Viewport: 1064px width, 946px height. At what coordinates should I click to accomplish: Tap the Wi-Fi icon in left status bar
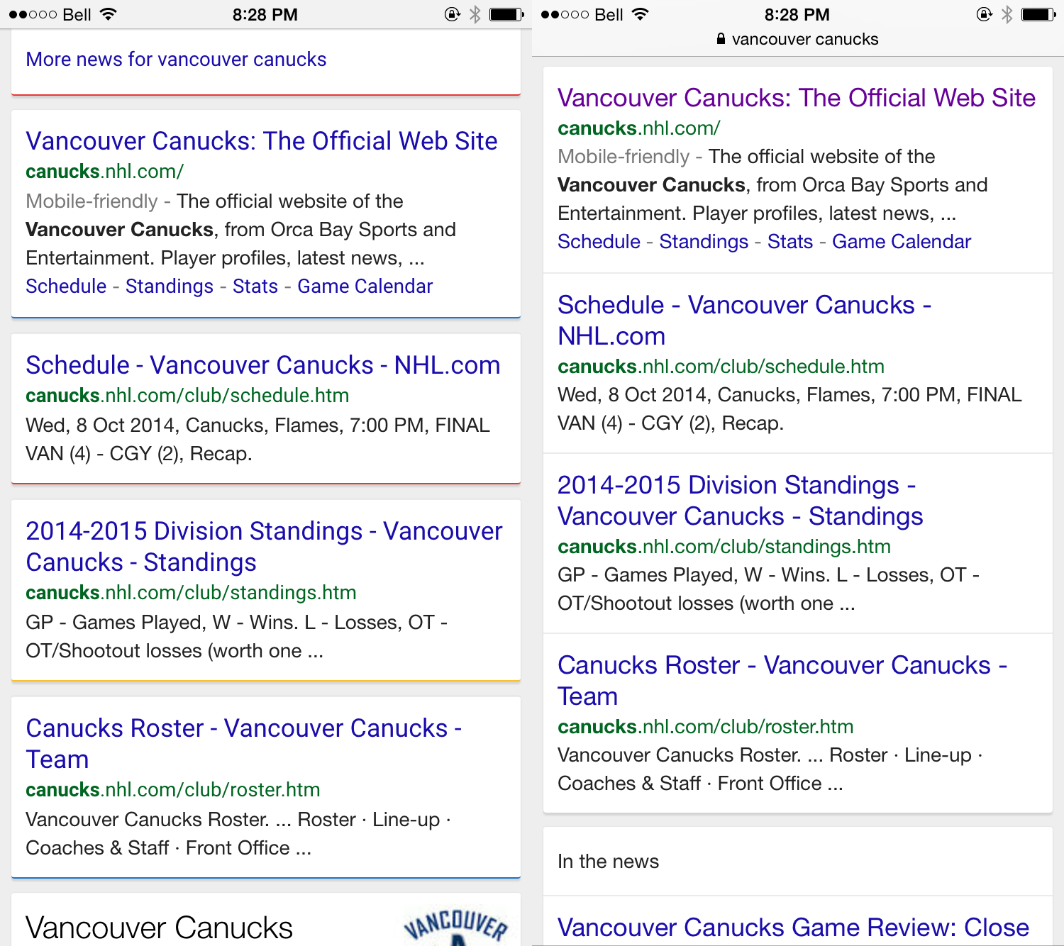[108, 14]
